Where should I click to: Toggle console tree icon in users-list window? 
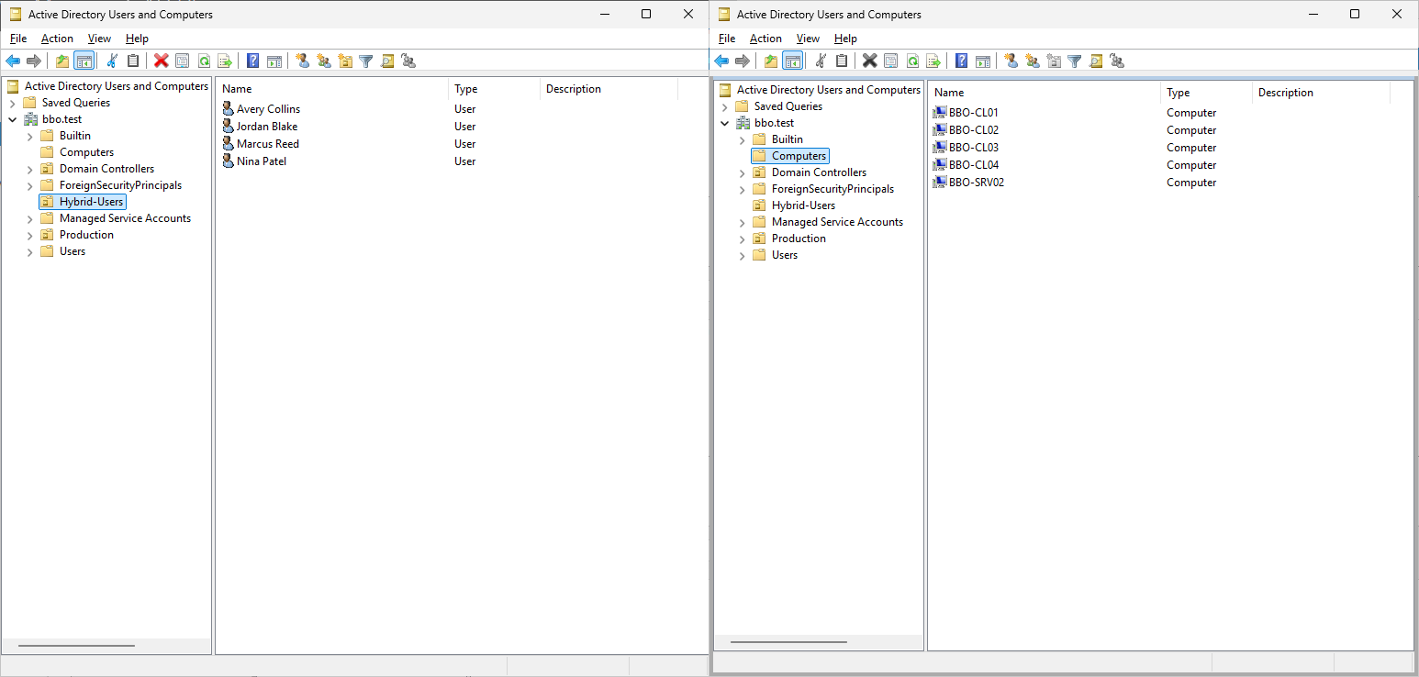(x=84, y=61)
